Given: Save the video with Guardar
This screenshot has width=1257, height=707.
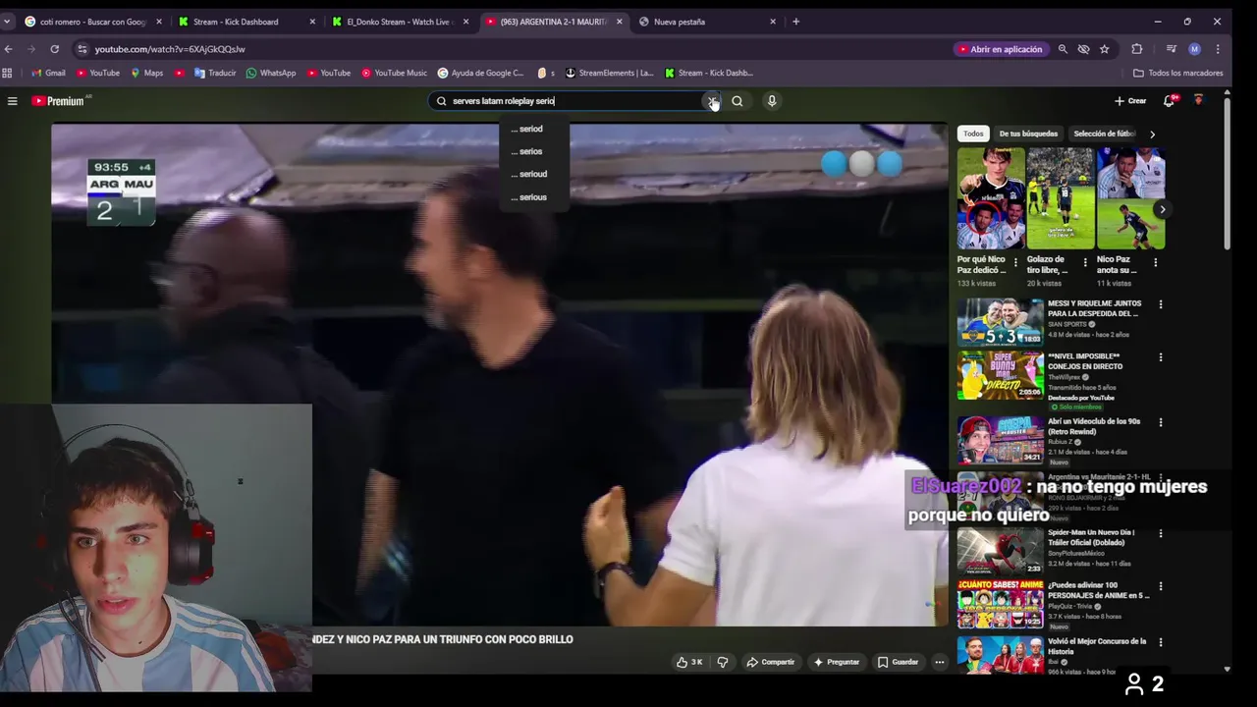Looking at the screenshot, I should pos(898,662).
